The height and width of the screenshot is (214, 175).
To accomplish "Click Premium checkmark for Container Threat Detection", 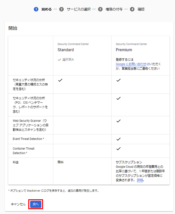I will coord(118,149).
